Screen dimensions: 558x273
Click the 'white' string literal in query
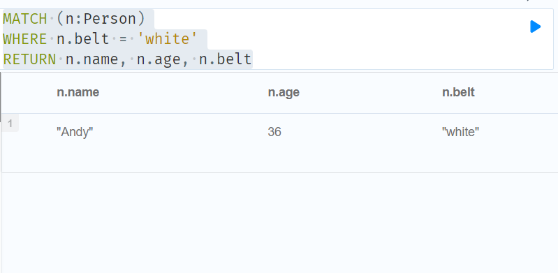tap(167, 39)
